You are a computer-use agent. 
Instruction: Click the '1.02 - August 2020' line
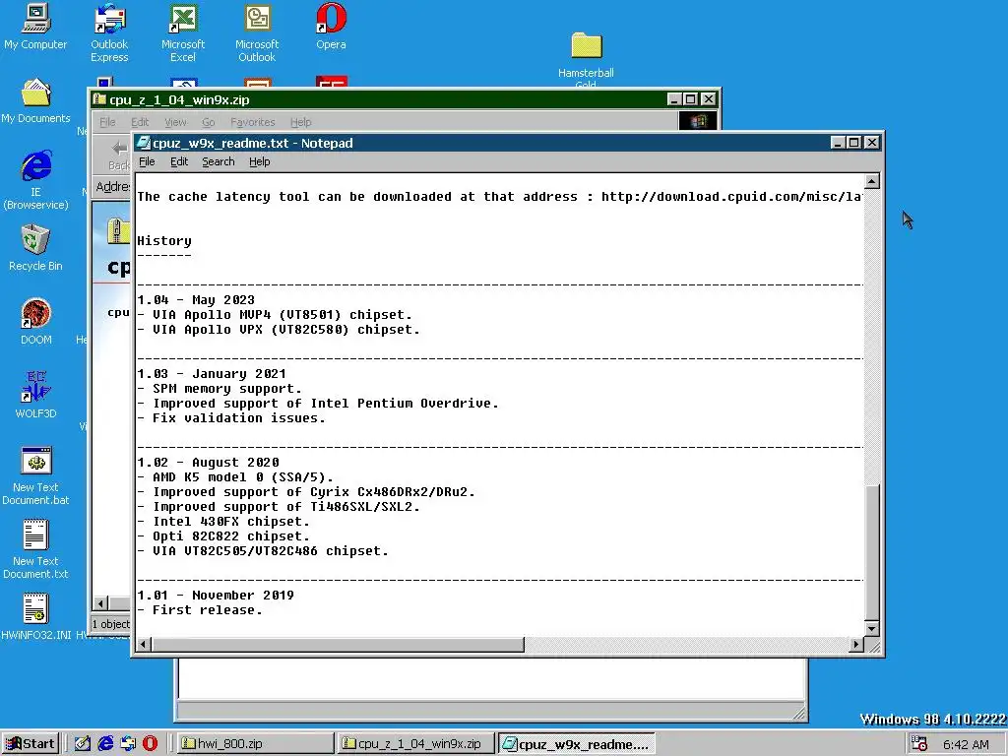click(x=208, y=463)
